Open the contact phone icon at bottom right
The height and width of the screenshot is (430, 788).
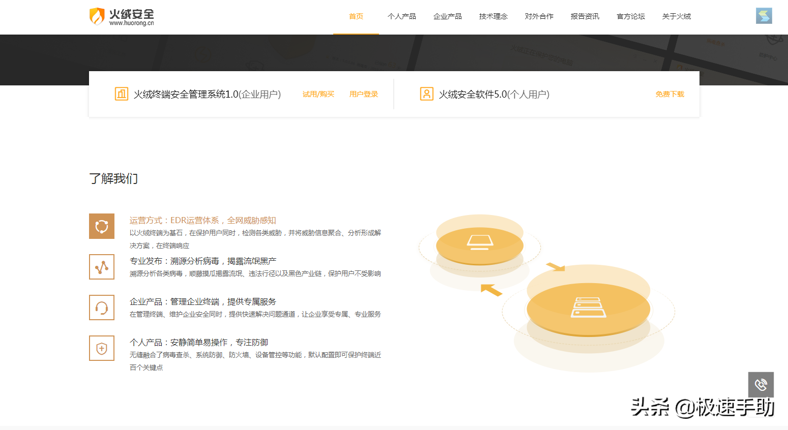coord(761,385)
